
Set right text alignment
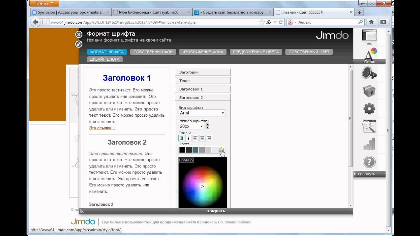click(x=209, y=138)
